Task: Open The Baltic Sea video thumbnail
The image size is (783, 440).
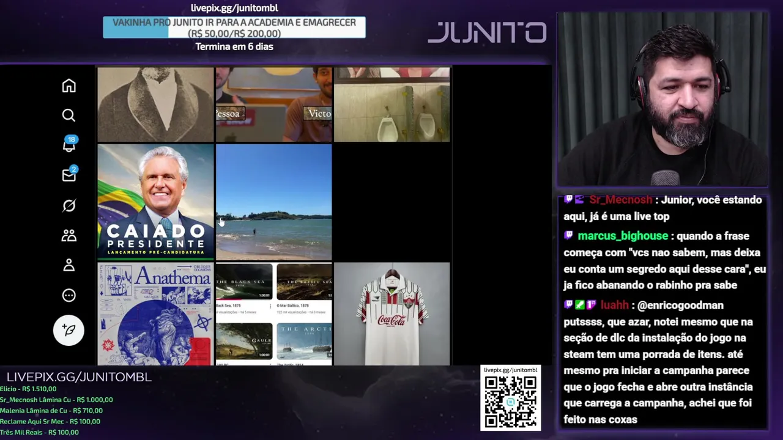Action: pos(304,281)
